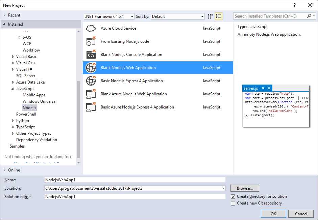The height and width of the screenshot is (220, 318).
Task: Switch to medium icons view
Action: pyautogui.click(x=210, y=16)
